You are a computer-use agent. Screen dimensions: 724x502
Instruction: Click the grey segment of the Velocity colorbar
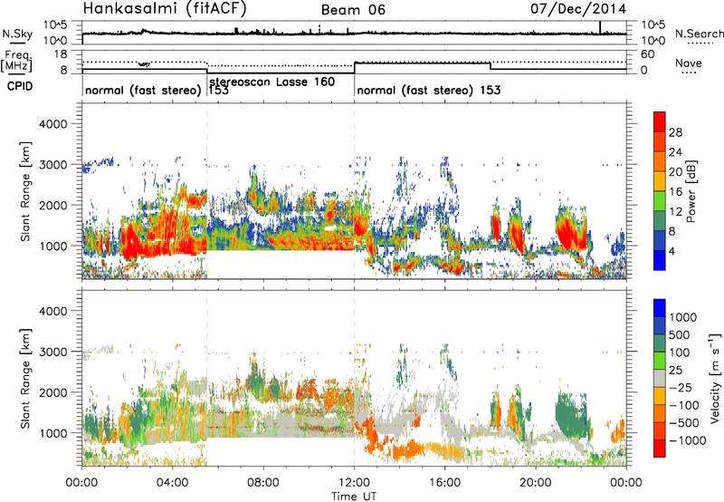point(660,379)
